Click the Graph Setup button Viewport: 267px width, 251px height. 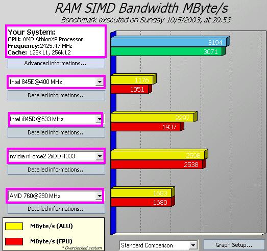234,245
